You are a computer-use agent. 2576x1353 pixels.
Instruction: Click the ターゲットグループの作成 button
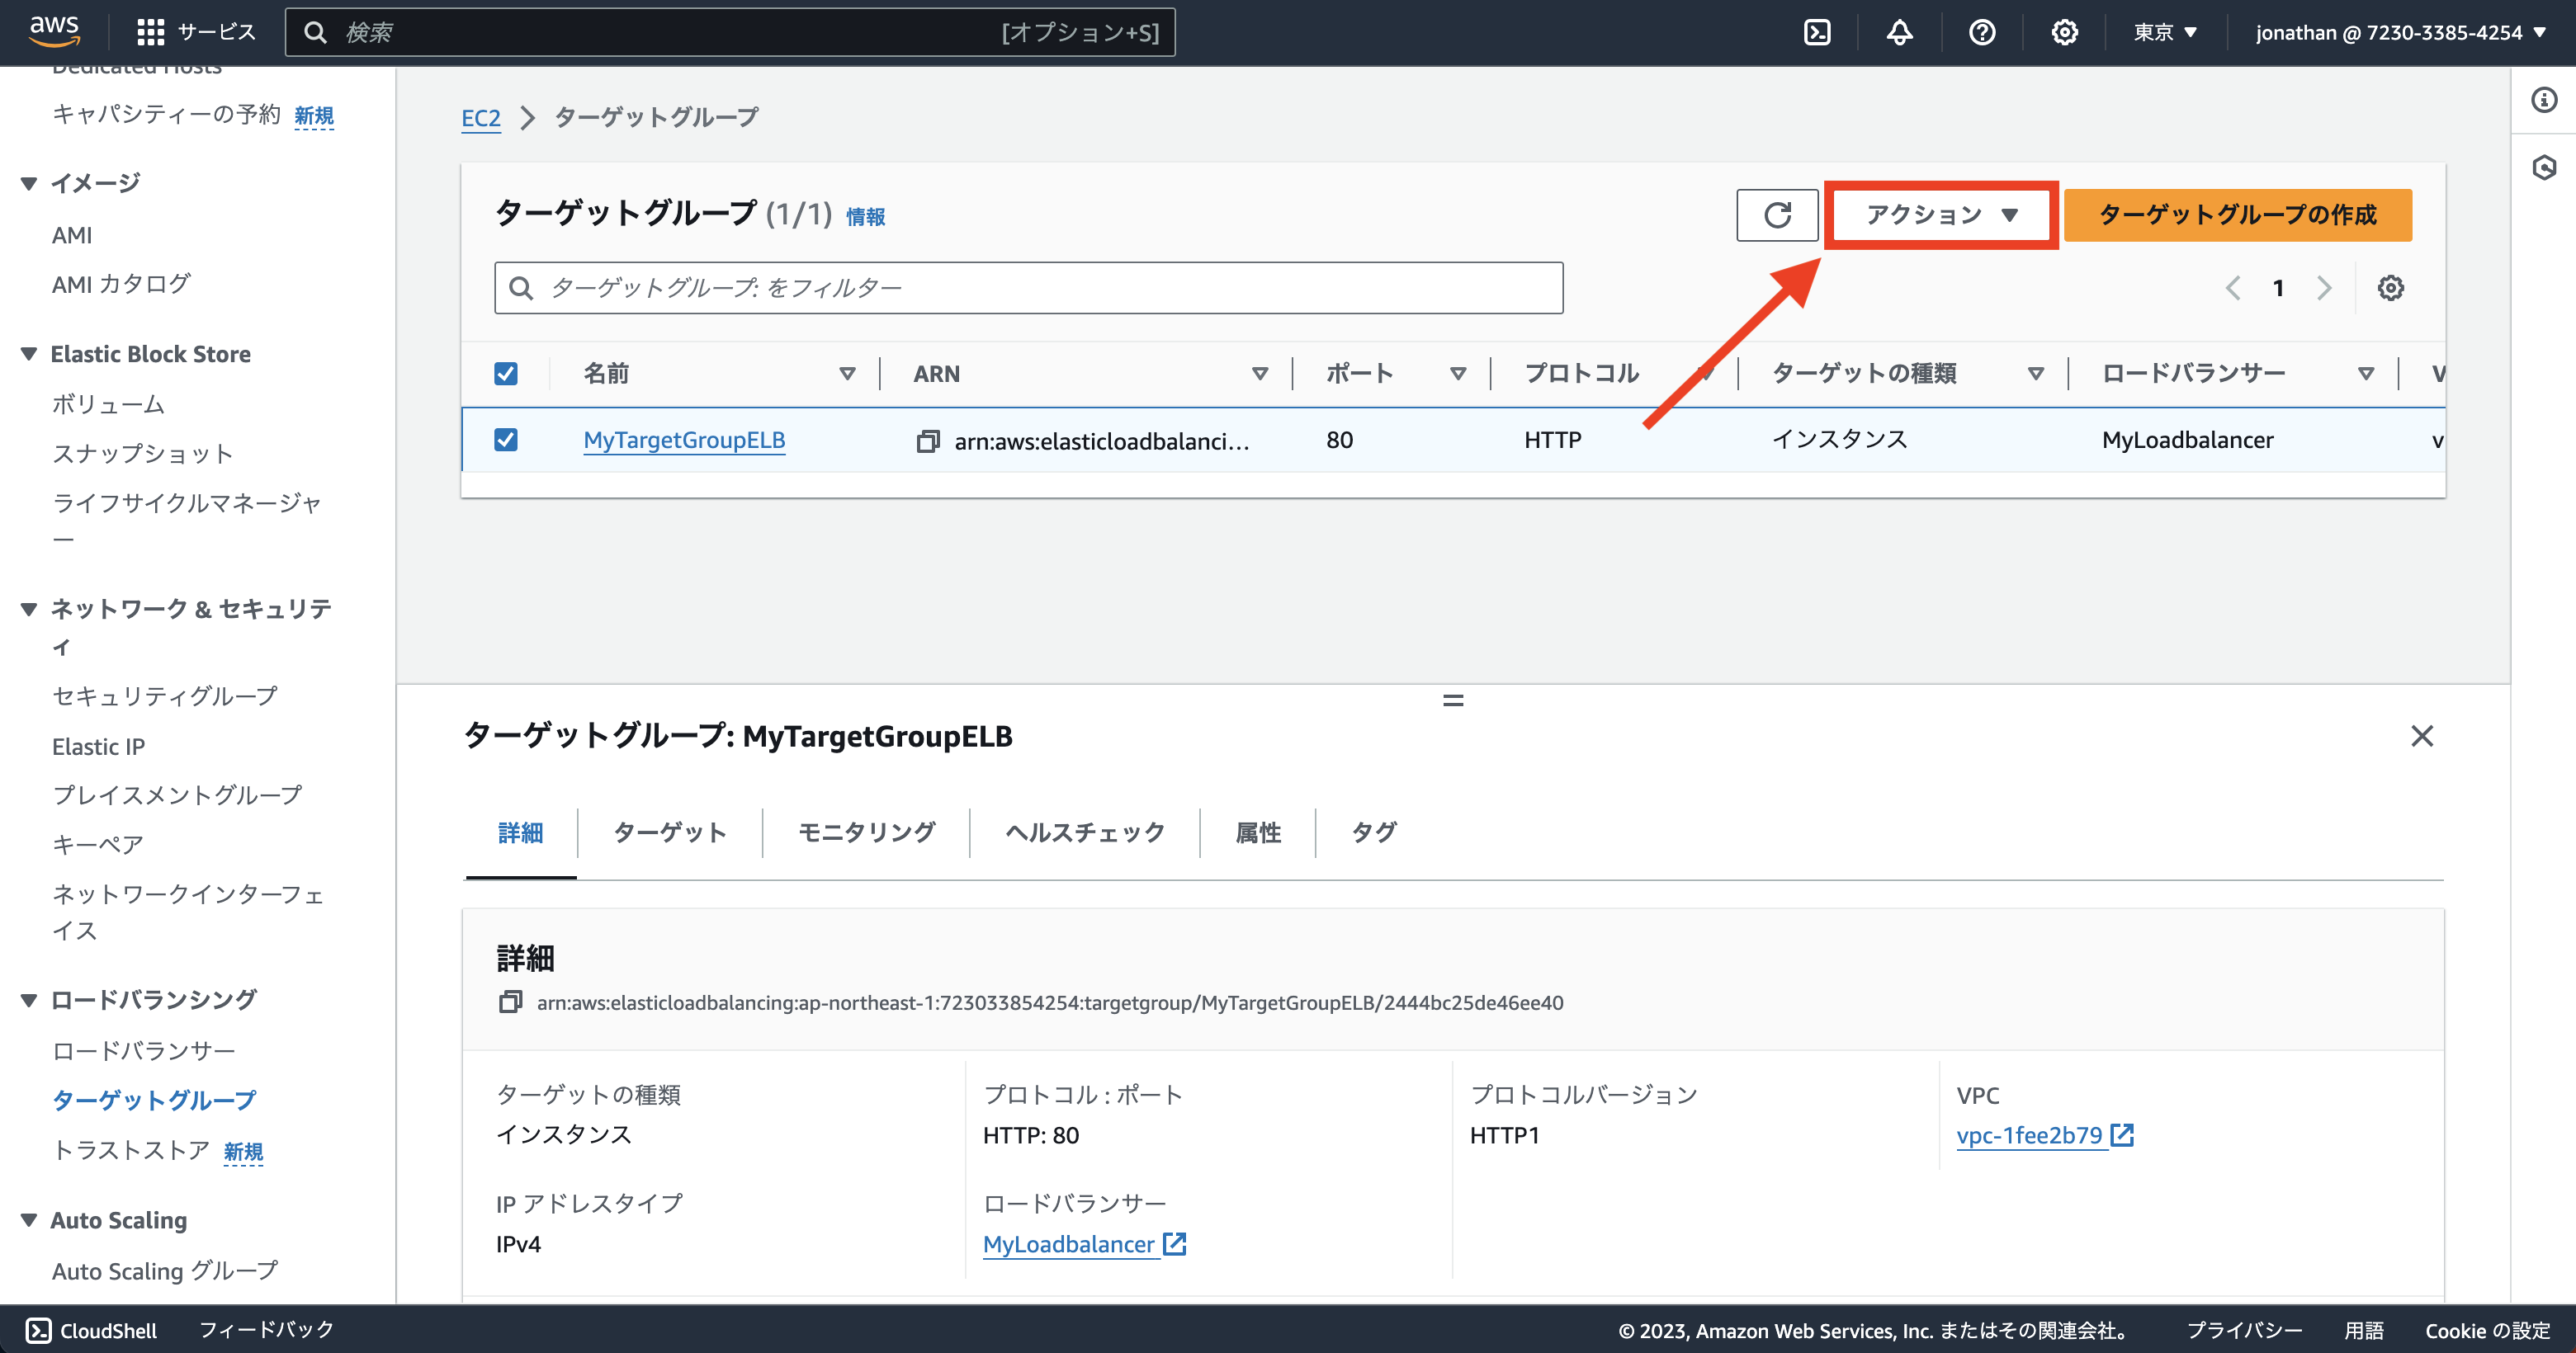coord(2238,214)
